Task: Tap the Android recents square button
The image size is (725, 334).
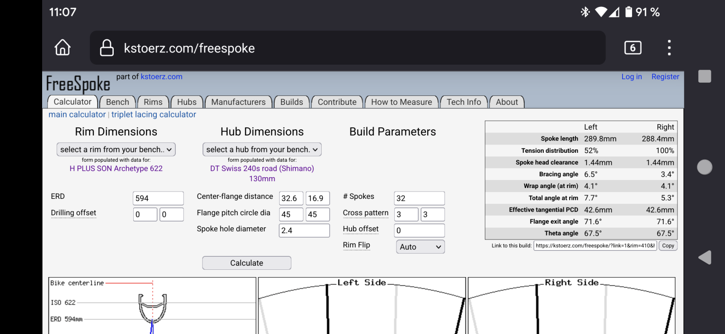Action: click(x=704, y=76)
